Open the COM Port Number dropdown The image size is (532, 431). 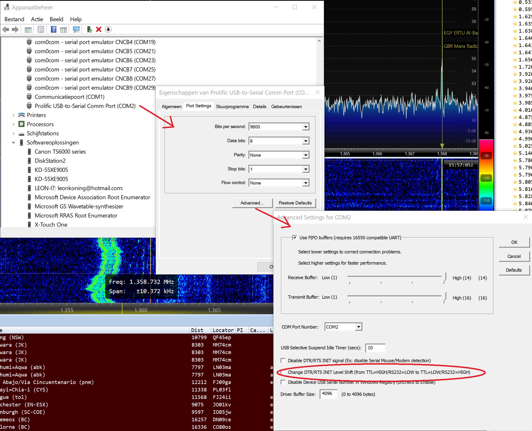pos(358,327)
